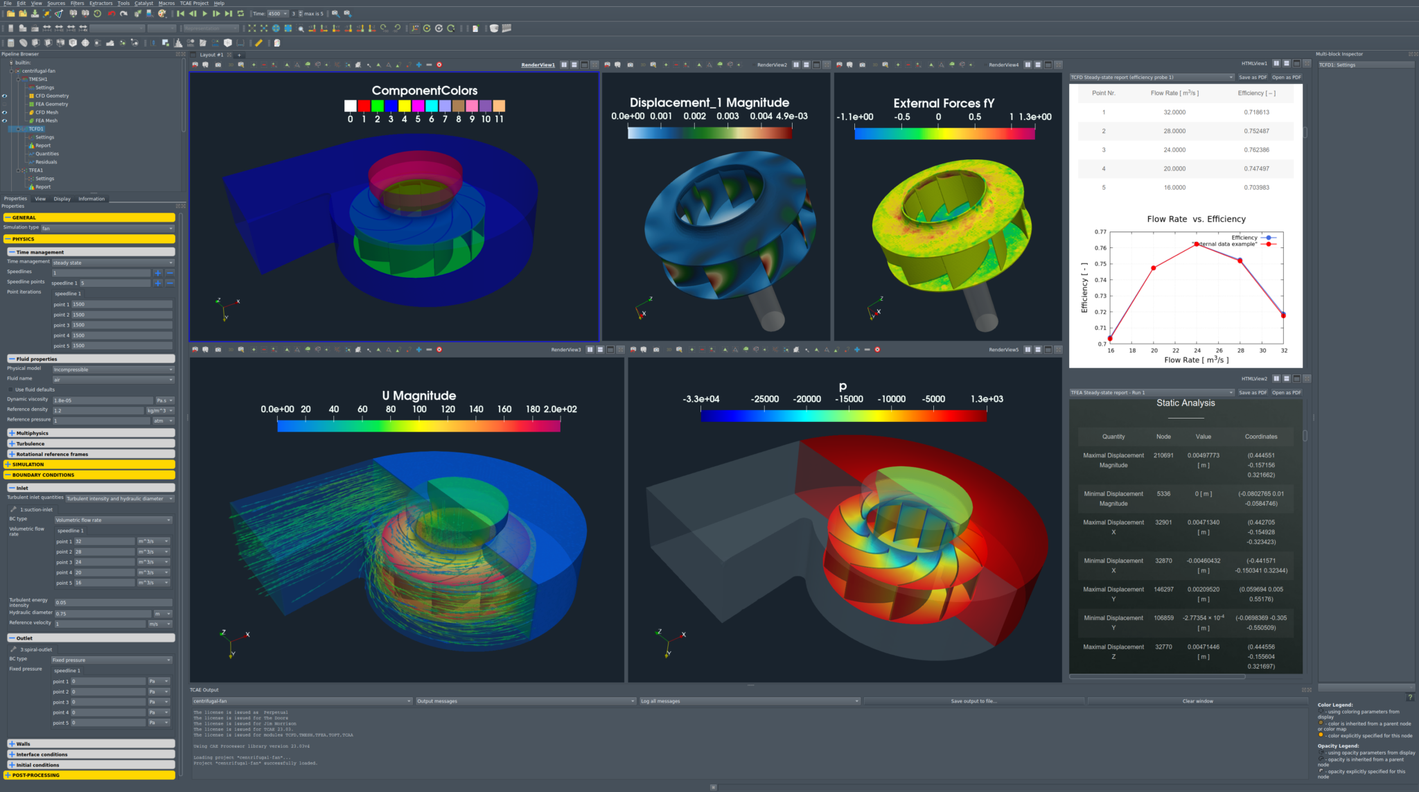
Task: Open the color map editor palette icon
Action: tap(161, 13)
